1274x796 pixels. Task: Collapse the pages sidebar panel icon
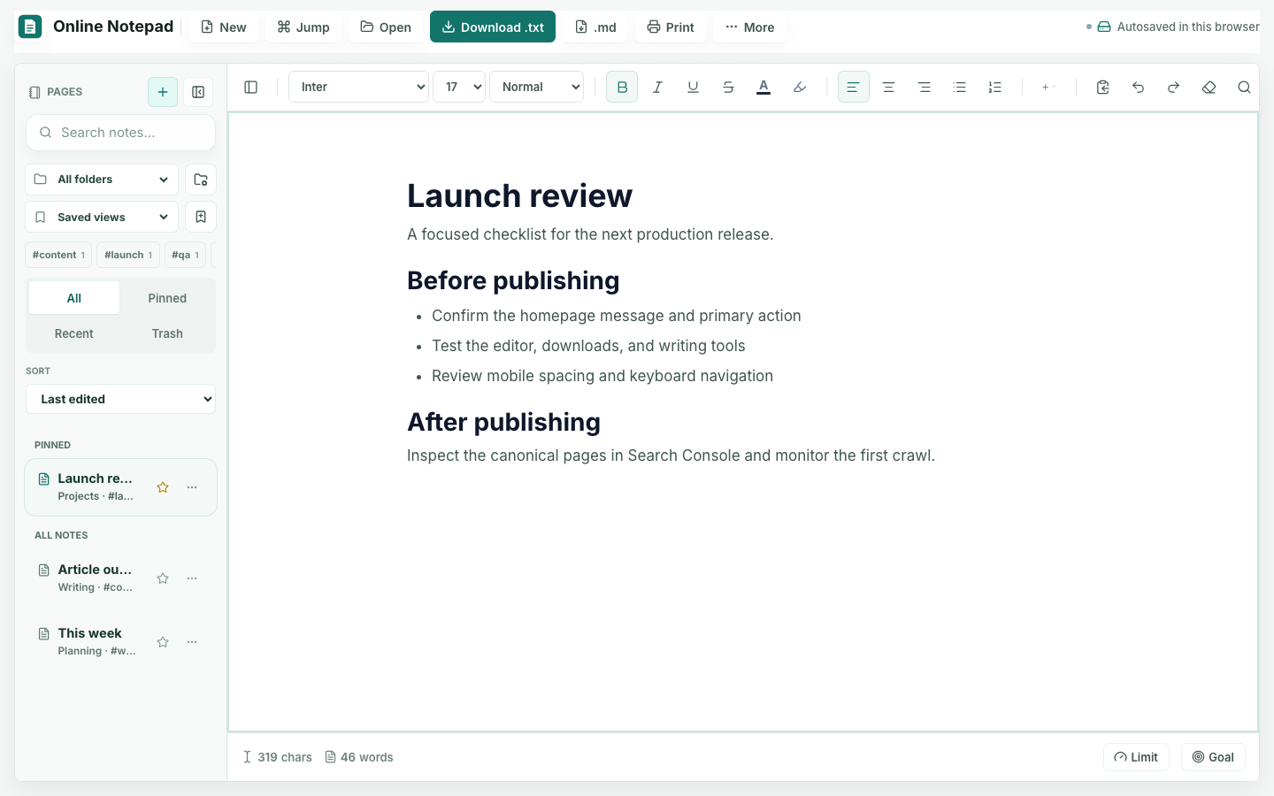pos(198,92)
